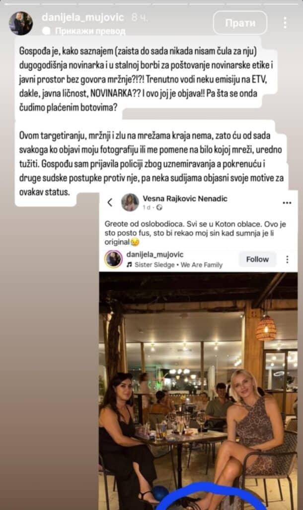Click the translation icon beside Прикажи превод
Viewport: 303px width, 510px height.
pos(47,31)
